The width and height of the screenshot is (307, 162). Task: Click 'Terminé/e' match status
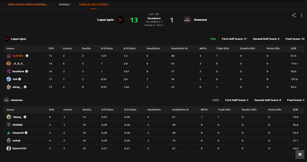tap(154, 18)
